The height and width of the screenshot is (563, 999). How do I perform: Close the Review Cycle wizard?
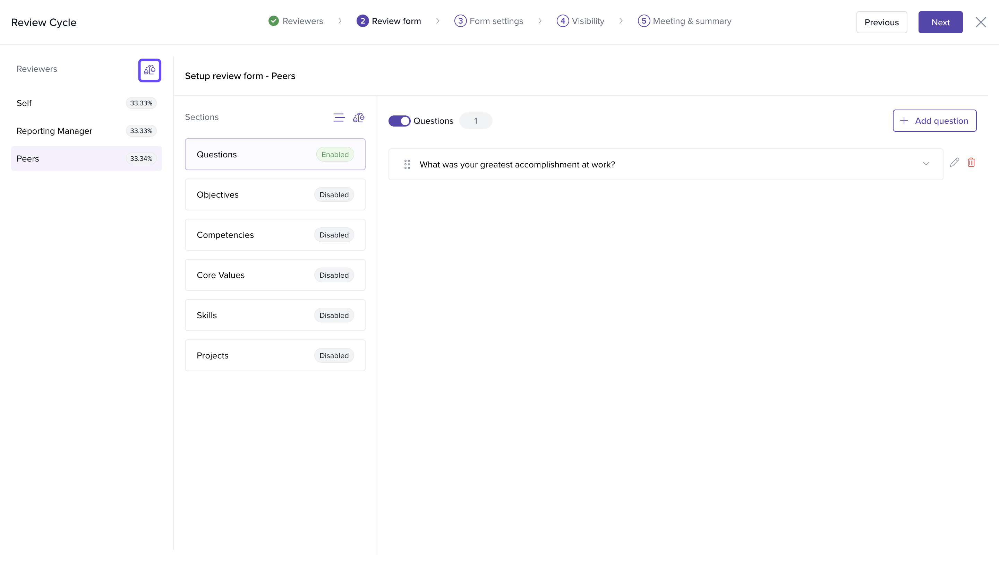point(981,22)
